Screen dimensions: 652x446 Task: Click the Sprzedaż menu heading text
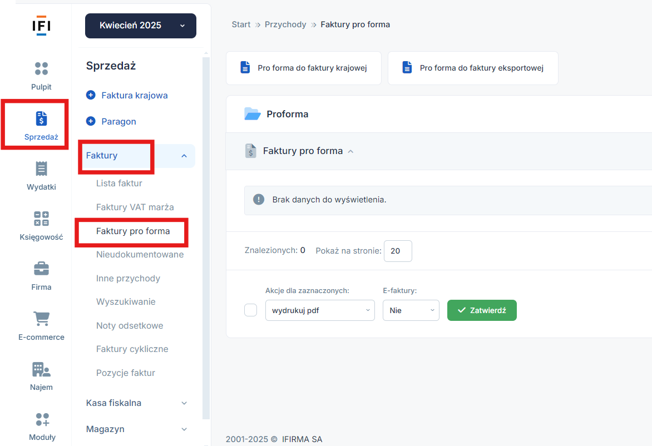[x=111, y=66]
